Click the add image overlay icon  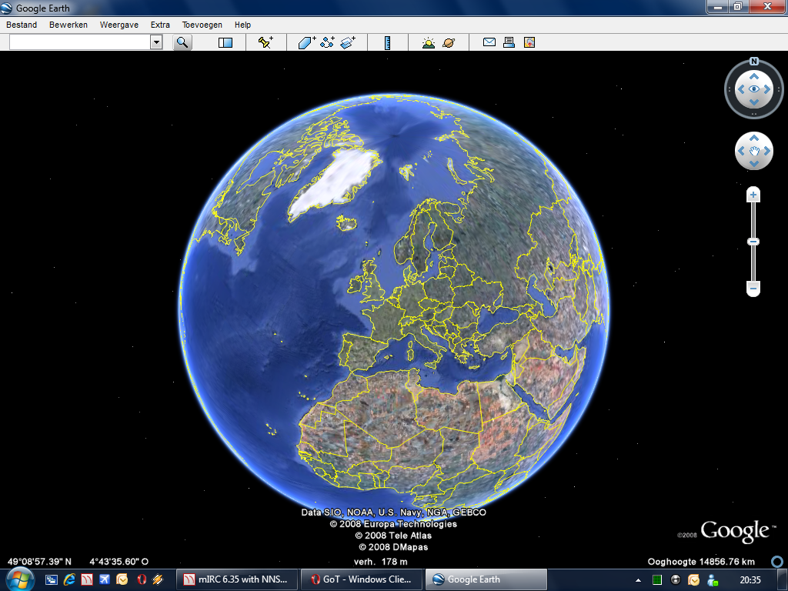click(x=348, y=42)
